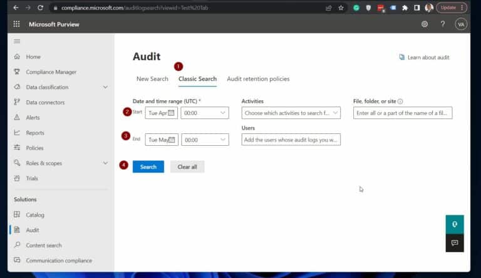Open the browser extensions puzzle icon
Viewport: 481px width, 278px height.
coord(405,8)
